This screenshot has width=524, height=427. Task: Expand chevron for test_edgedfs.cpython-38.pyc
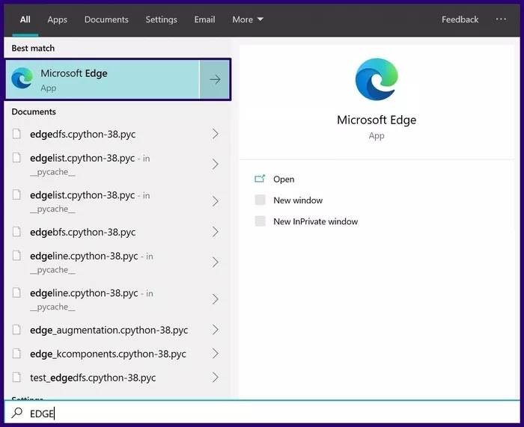coord(216,377)
